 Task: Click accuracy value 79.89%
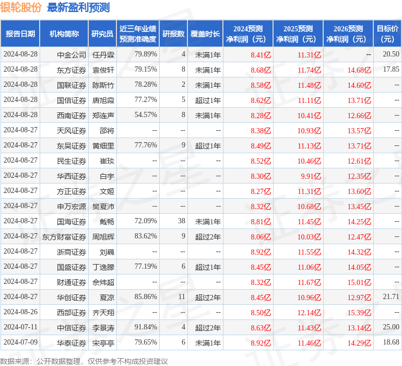tap(146, 54)
